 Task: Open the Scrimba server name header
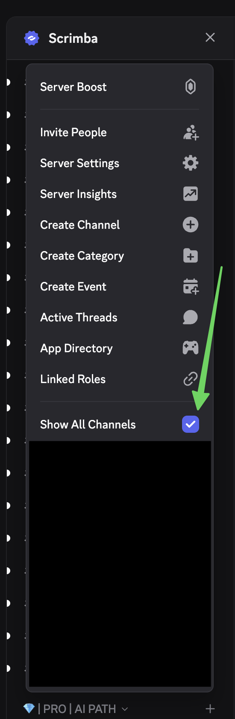click(x=73, y=38)
